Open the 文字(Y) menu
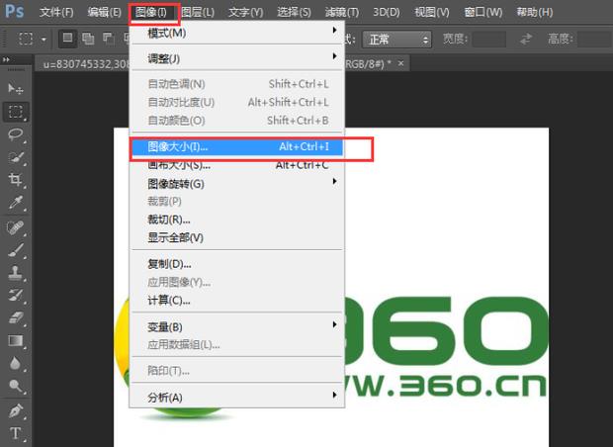 (246, 12)
